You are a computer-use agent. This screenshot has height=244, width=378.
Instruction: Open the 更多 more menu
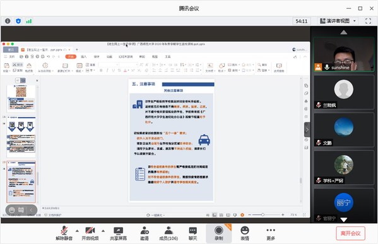tap(271, 233)
